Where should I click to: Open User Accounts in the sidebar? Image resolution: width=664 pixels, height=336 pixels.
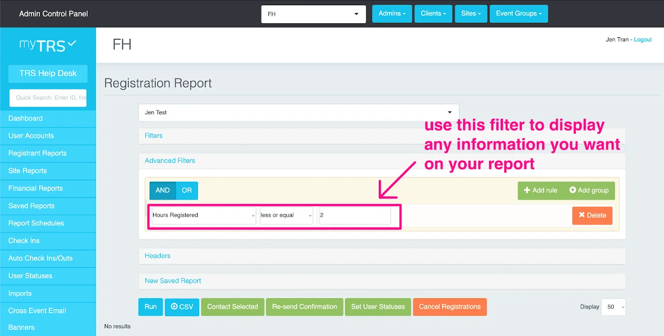coord(48,136)
